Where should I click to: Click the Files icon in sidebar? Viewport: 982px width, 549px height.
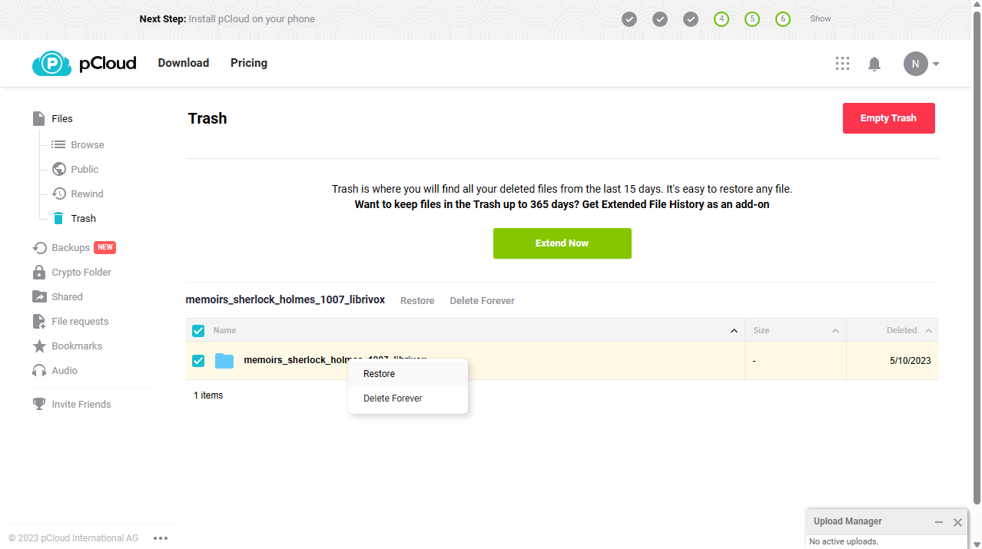click(x=38, y=118)
